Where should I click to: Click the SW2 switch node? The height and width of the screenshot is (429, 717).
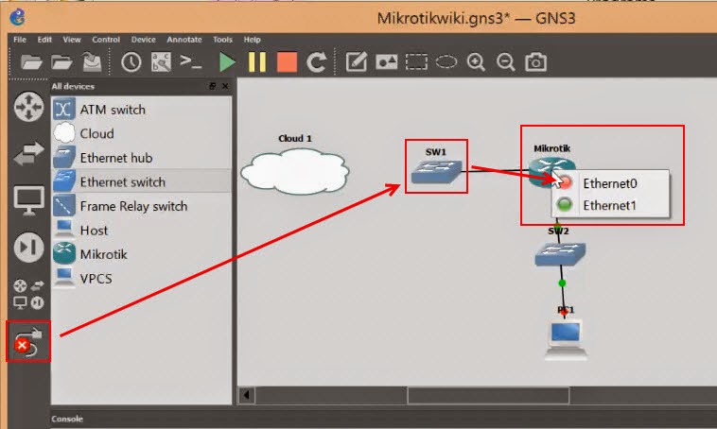pyautogui.click(x=560, y=254)
